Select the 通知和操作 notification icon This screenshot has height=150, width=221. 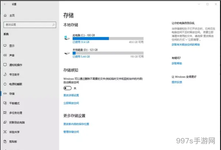[x=5, y=65]
